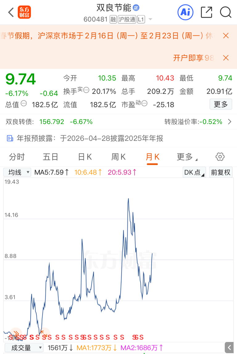Open the Eastmoney logo home icon
Viewport: 237px width, 354px height.
coord(24,12)
